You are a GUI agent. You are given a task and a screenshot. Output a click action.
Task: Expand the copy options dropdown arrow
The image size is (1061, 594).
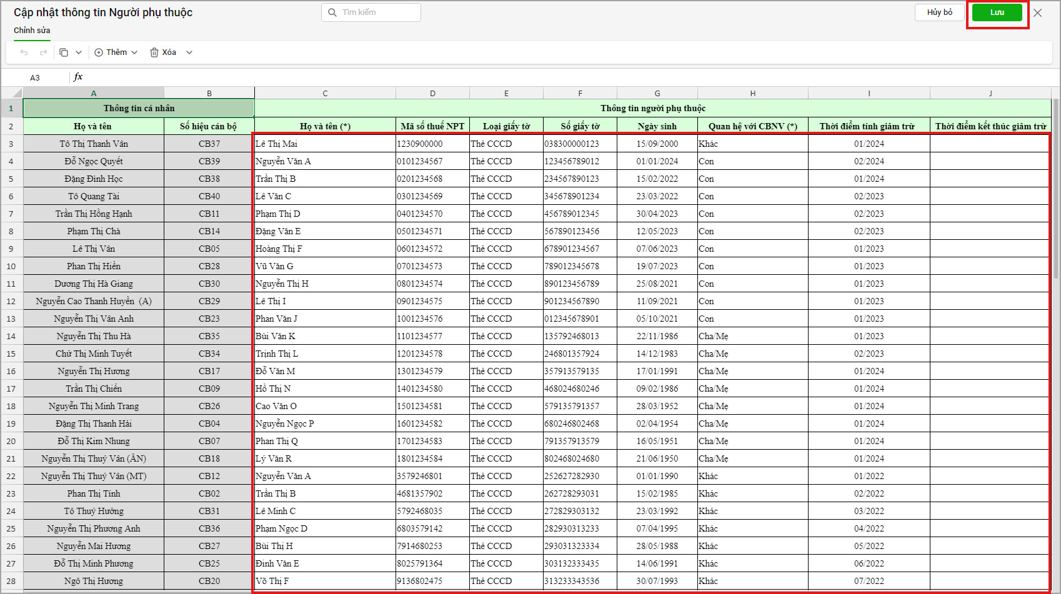pos(79,52)
